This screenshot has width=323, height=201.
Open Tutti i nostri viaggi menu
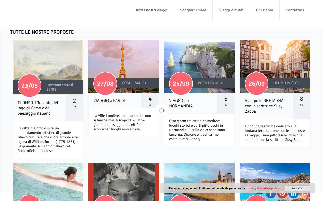click(x=151, y=10)
